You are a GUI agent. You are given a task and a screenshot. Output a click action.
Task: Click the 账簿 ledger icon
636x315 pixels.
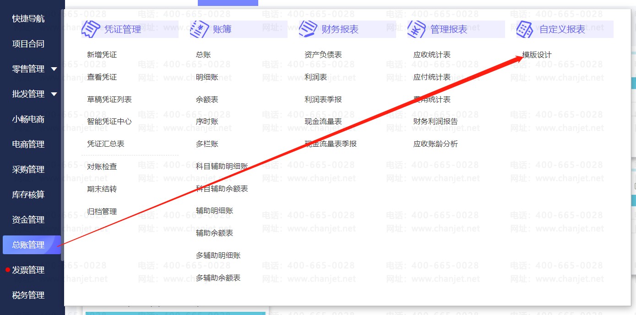pyautogui.click(x=200, y=29)
